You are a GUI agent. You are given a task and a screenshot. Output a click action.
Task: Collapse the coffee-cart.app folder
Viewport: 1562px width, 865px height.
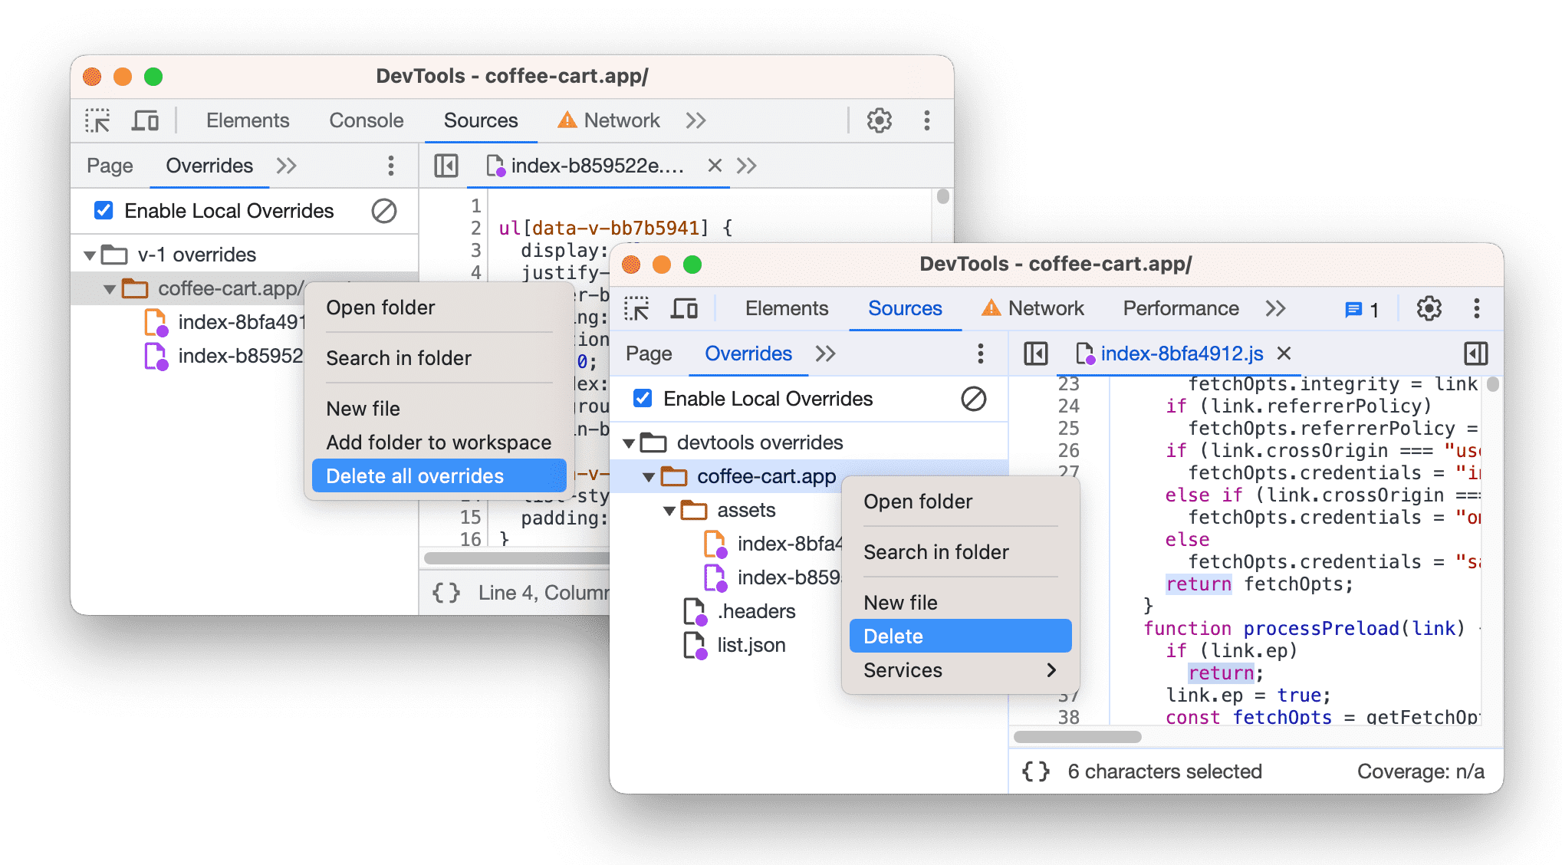[x=646, y=473]
